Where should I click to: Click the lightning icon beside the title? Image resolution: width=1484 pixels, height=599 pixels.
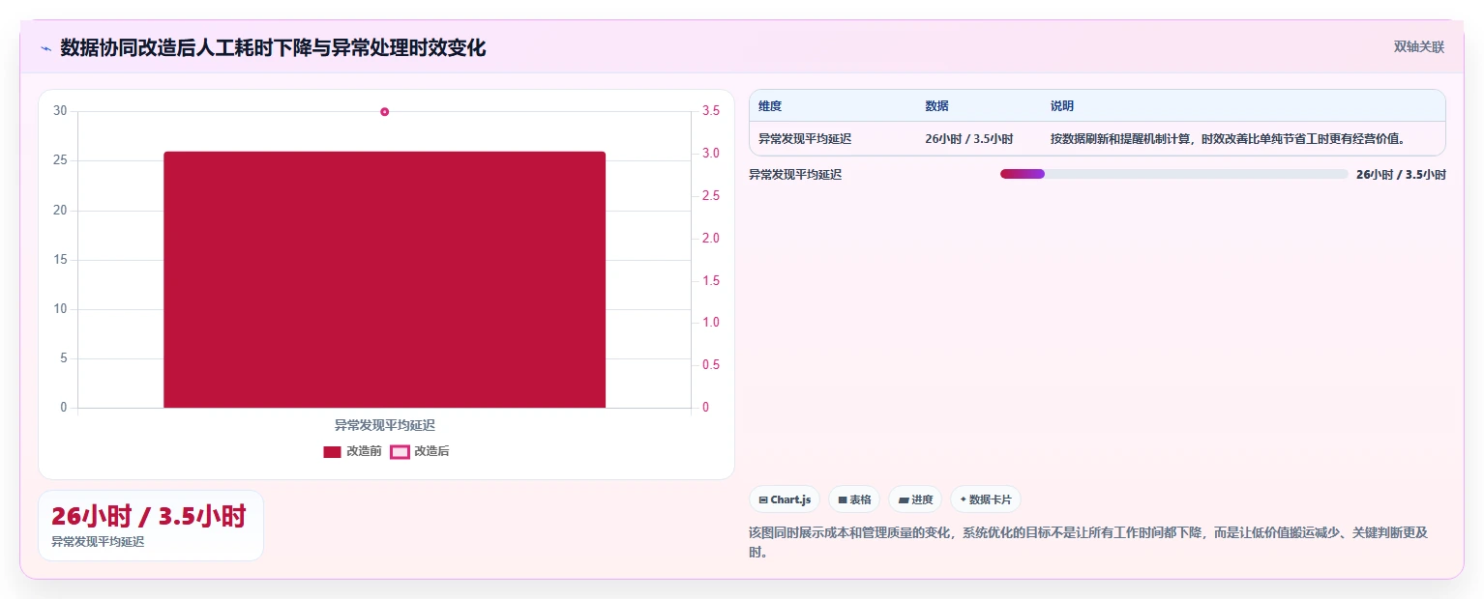click(x=46, y=47)
